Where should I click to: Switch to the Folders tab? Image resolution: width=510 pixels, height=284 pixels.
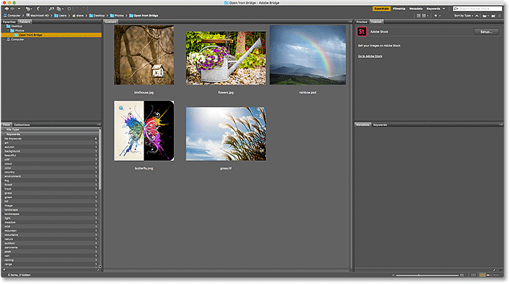click(x=25, y=22)
